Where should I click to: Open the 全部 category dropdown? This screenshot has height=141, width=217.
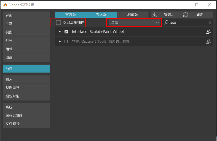134,23
